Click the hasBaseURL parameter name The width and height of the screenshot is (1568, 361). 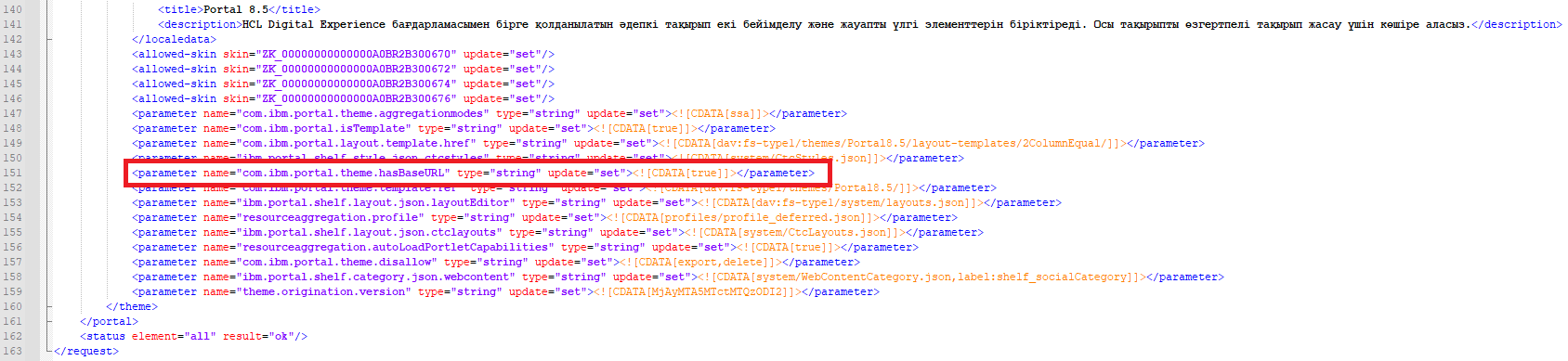tap(343, 173)
